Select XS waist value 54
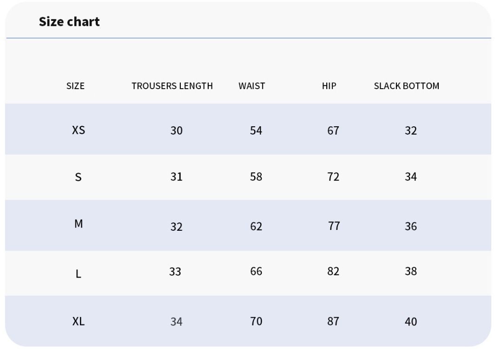The width and height of the screenshot is (495, 351). 256,130
